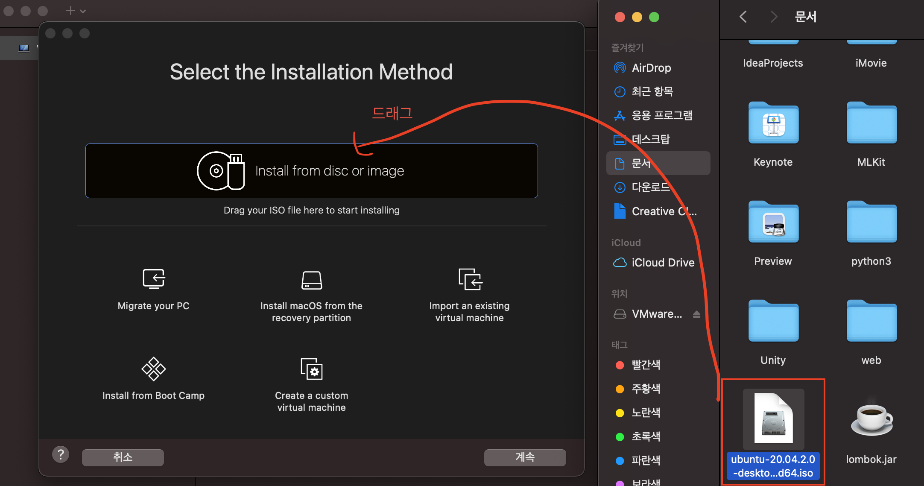The width and height of the screenshot is (924, 486).
Task: Open the Keynote folder
Action: point(773,124)
